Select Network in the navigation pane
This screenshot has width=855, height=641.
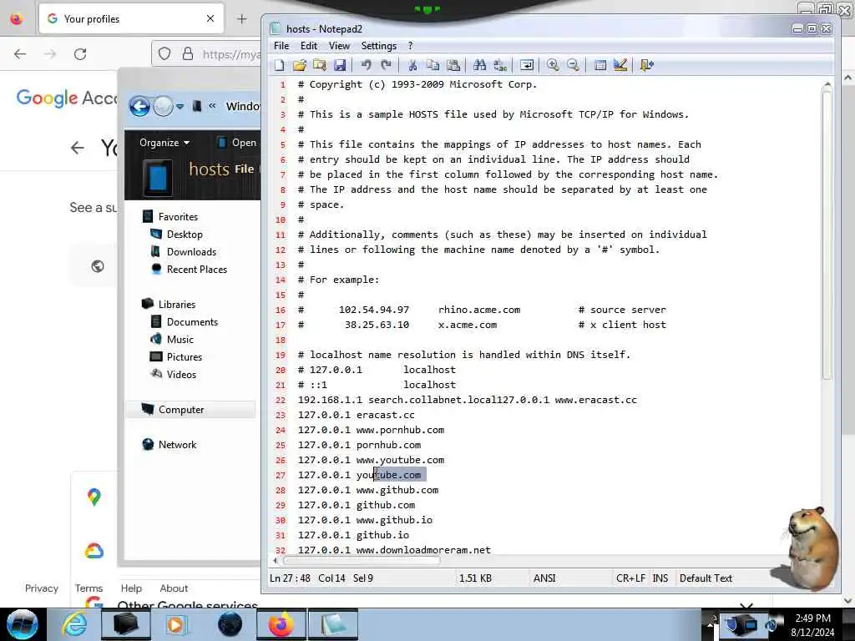(x=169, y=444)
